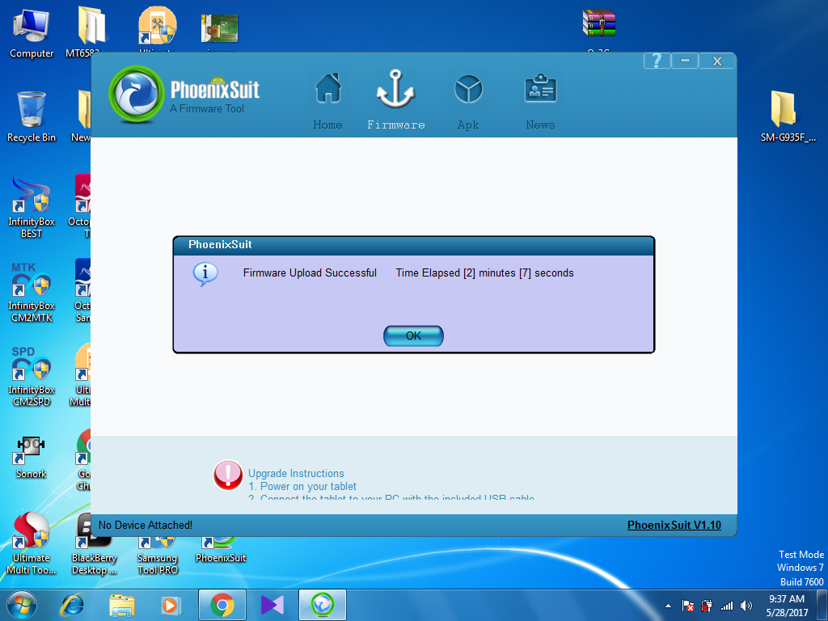Click the PhoenixSuit logo icon
Viewport: 828px width, 621px height.
[136, 94]
